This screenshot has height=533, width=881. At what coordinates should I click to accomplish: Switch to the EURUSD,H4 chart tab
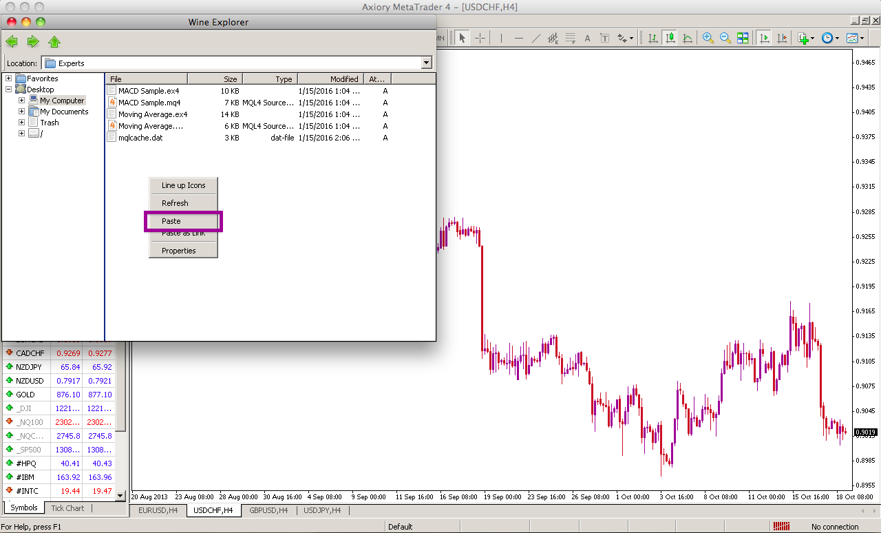[158, 510]
